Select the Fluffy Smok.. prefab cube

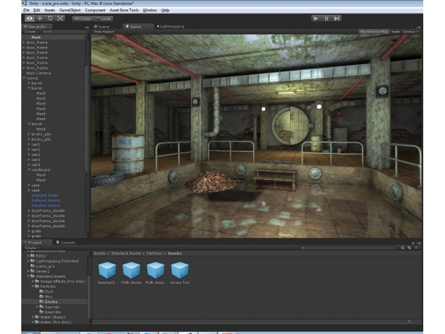coord(156,270)
